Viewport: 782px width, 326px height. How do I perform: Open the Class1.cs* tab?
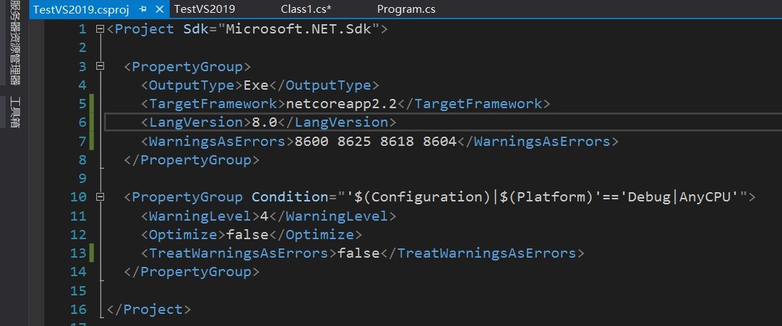point(307,9)
